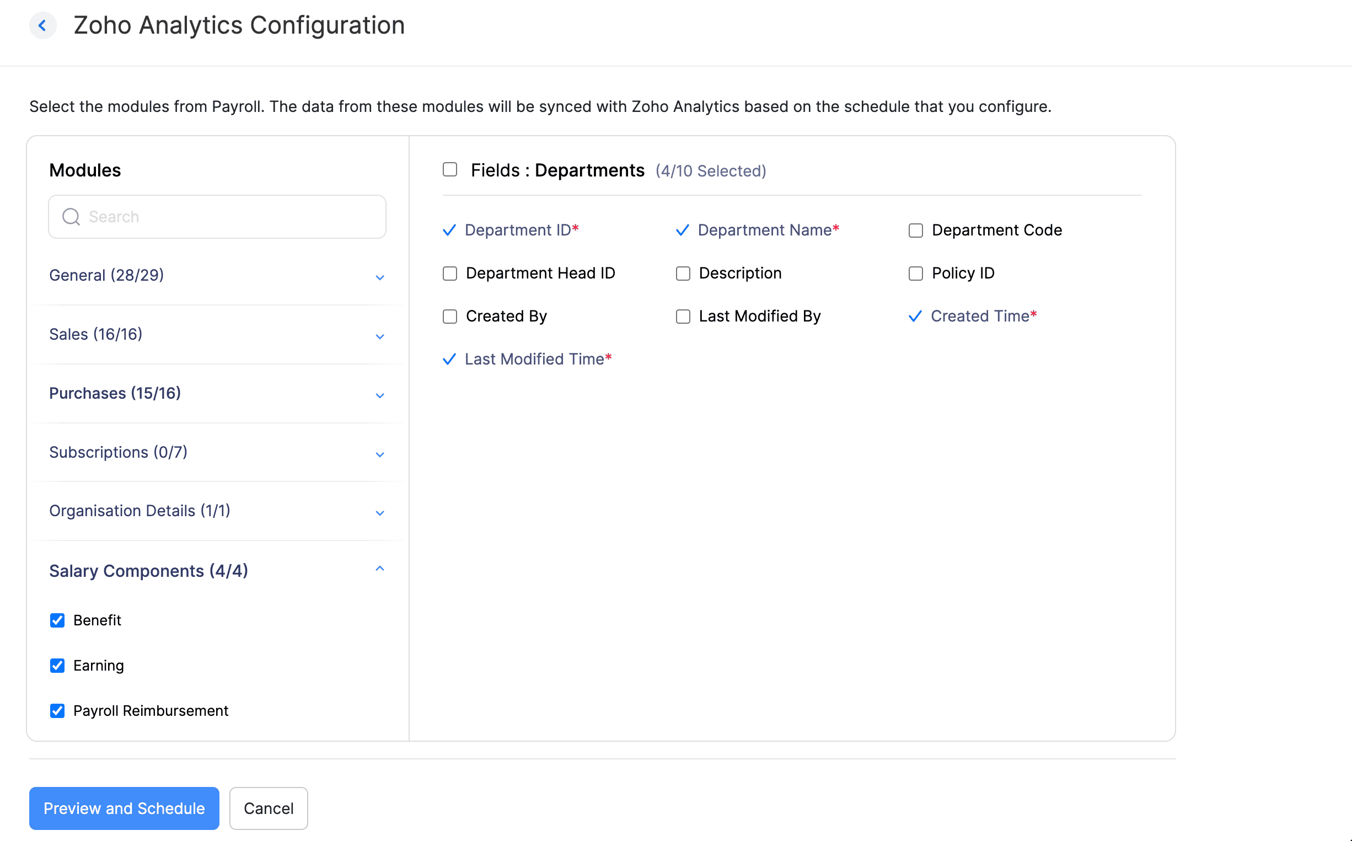Check the Policy ID field
1352x841 pixels.
(x=915, y=274)
